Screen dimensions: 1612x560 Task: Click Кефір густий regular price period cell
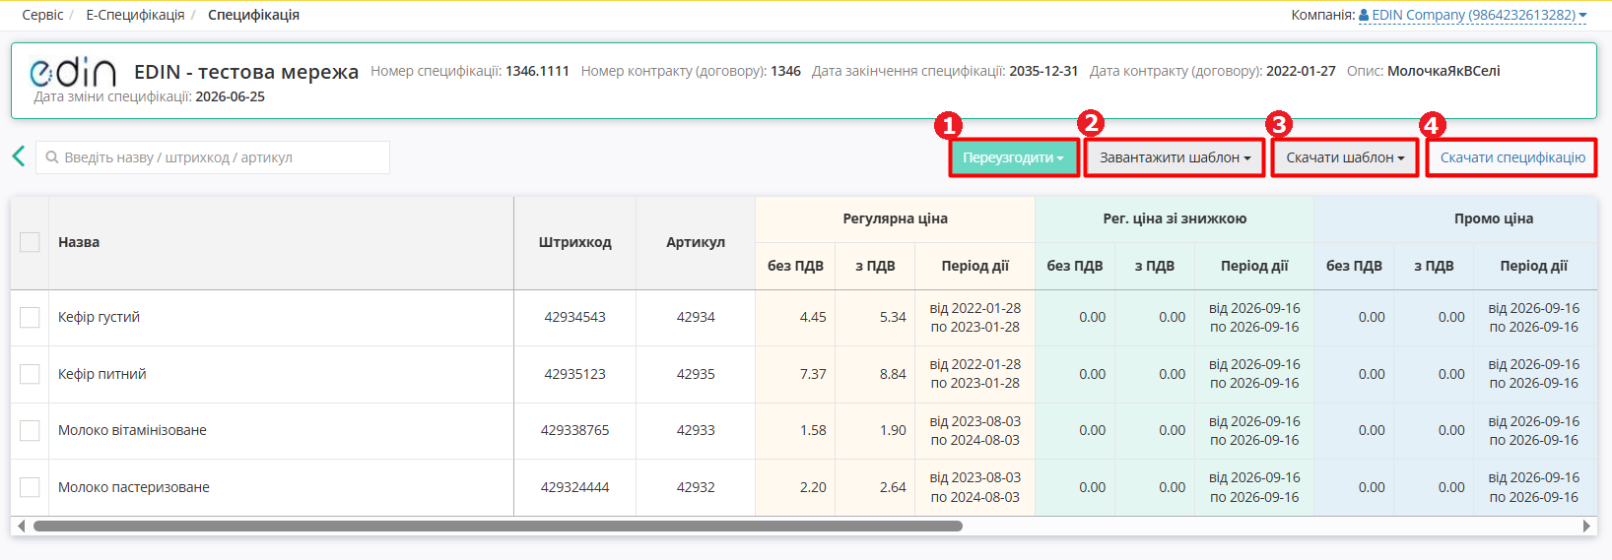975,317
